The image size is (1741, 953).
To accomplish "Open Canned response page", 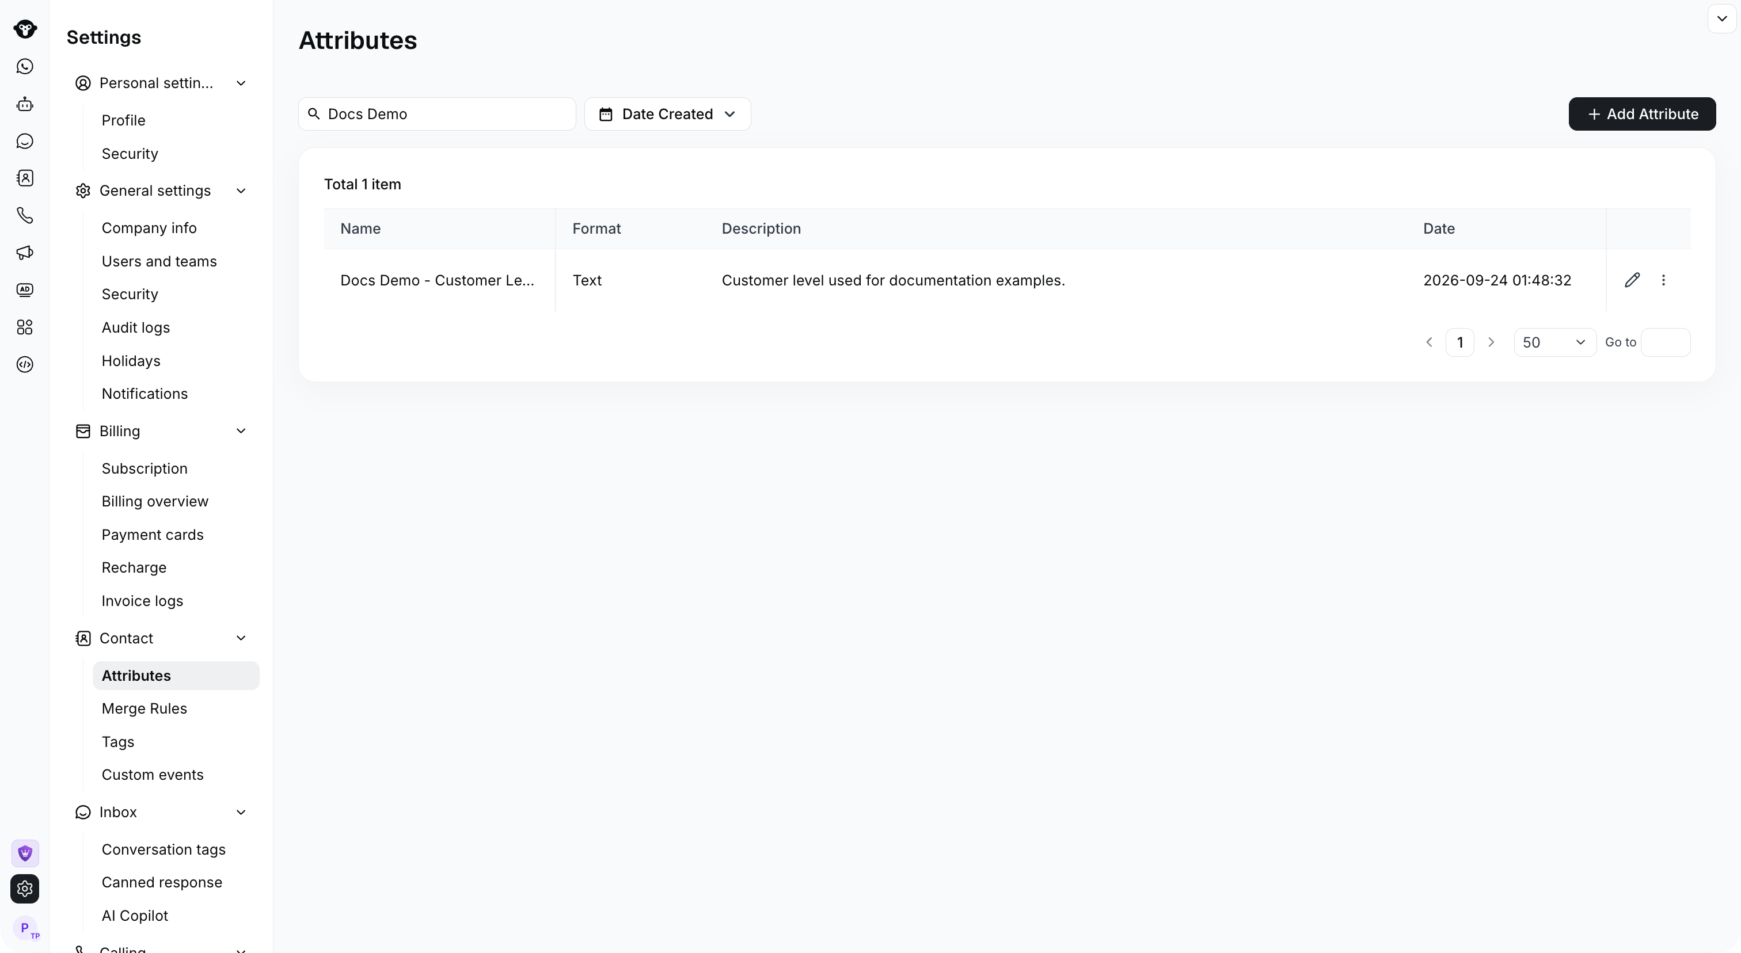I will 162,882.
